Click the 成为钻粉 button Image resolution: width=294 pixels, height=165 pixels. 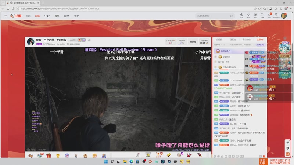click(x=261, y=45)
